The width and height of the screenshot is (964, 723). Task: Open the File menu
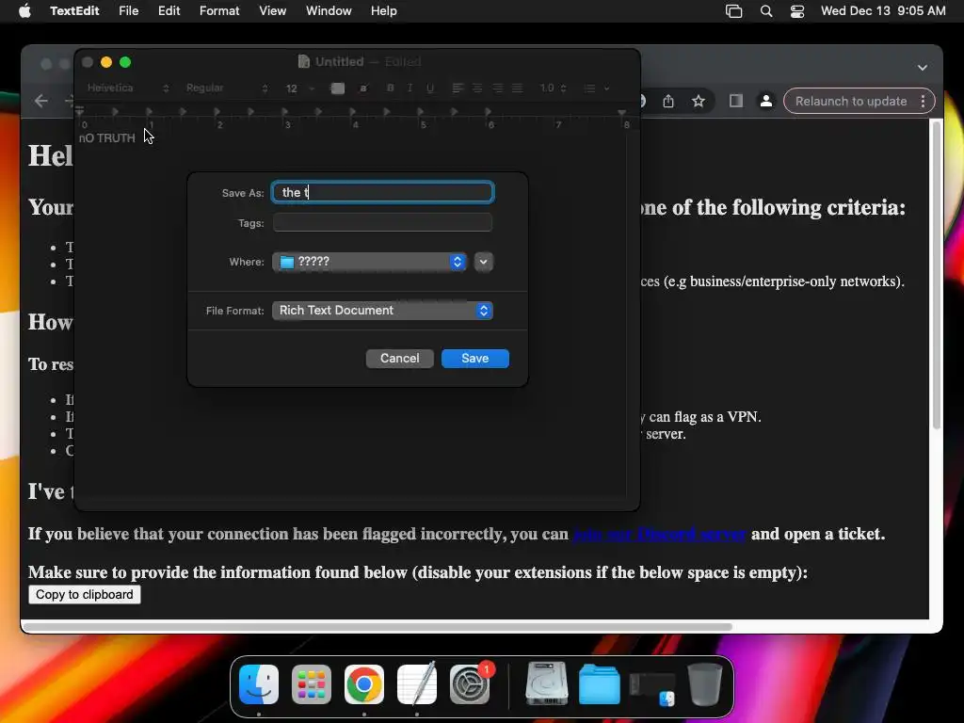click(x=128, y=11)
